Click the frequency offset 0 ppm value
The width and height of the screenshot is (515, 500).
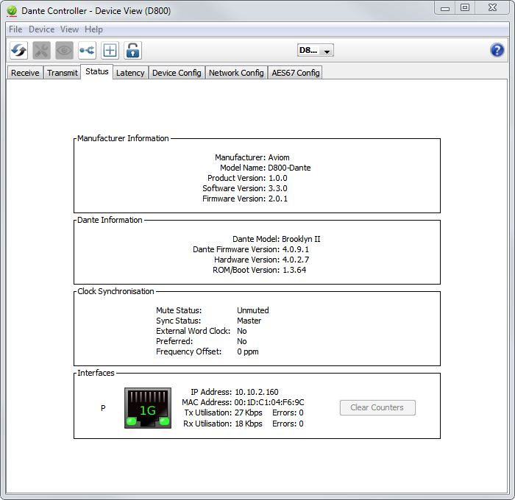click(x=248, y=351)
